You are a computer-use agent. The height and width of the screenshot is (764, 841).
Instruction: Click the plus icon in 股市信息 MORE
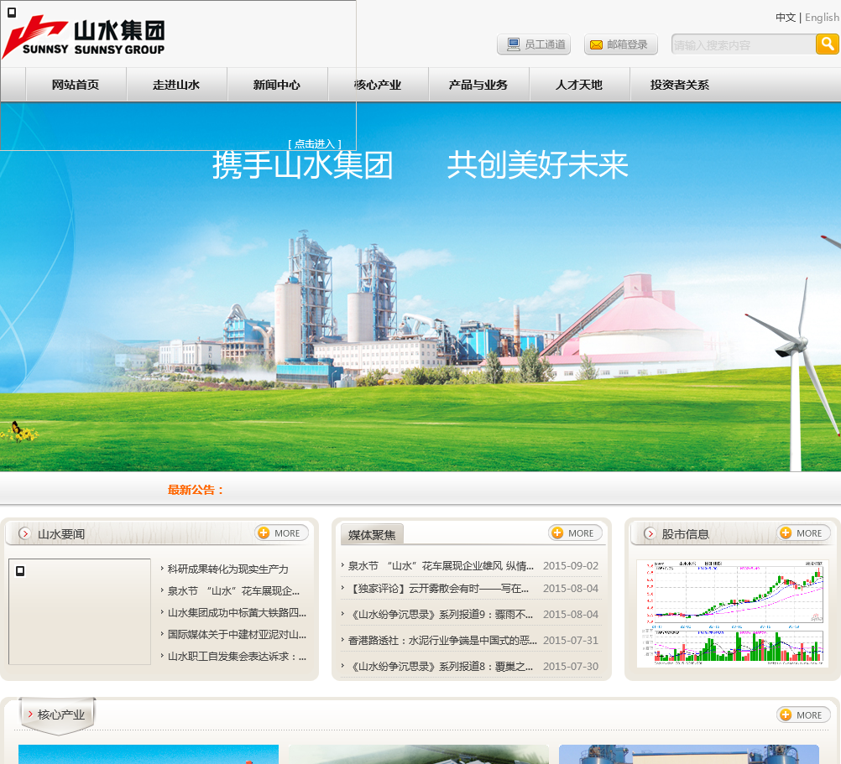click(786, 533)
